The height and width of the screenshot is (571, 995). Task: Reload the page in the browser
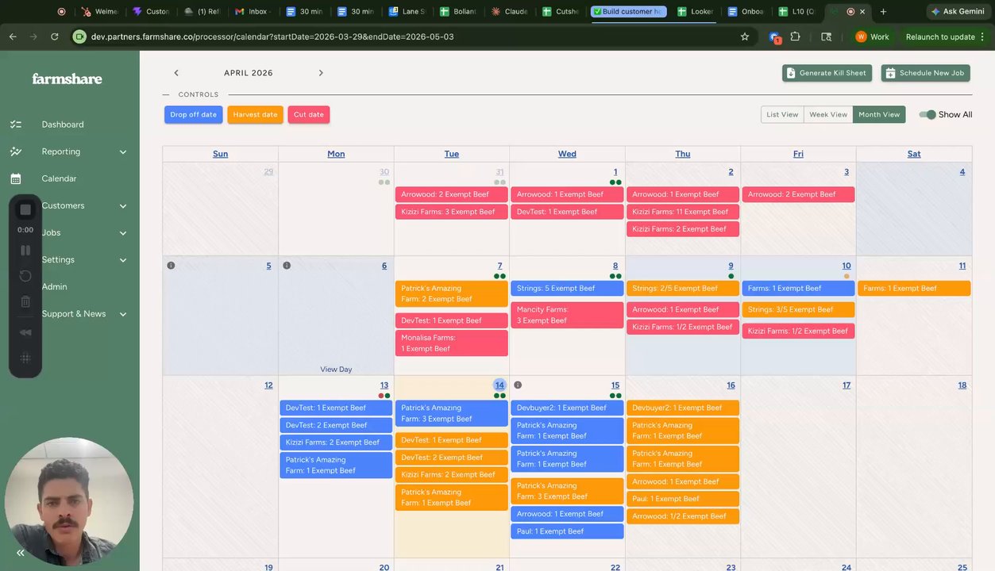coord(54,36)
